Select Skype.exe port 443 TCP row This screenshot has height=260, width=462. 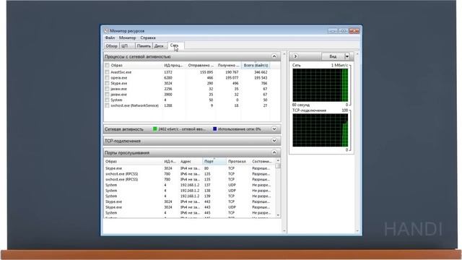coord(190,201)
